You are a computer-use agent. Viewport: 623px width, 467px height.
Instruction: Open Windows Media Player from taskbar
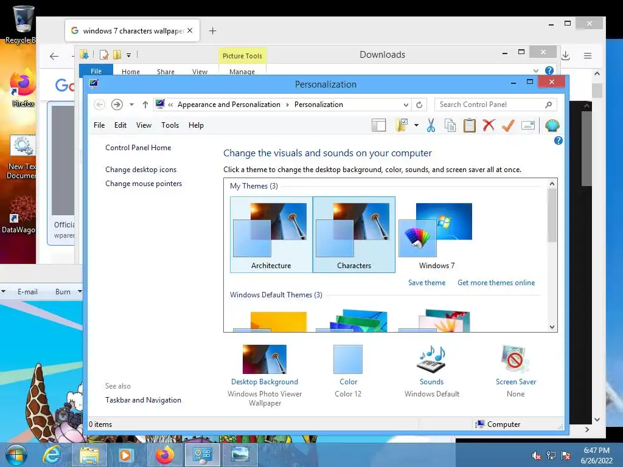tap(125, 455)
